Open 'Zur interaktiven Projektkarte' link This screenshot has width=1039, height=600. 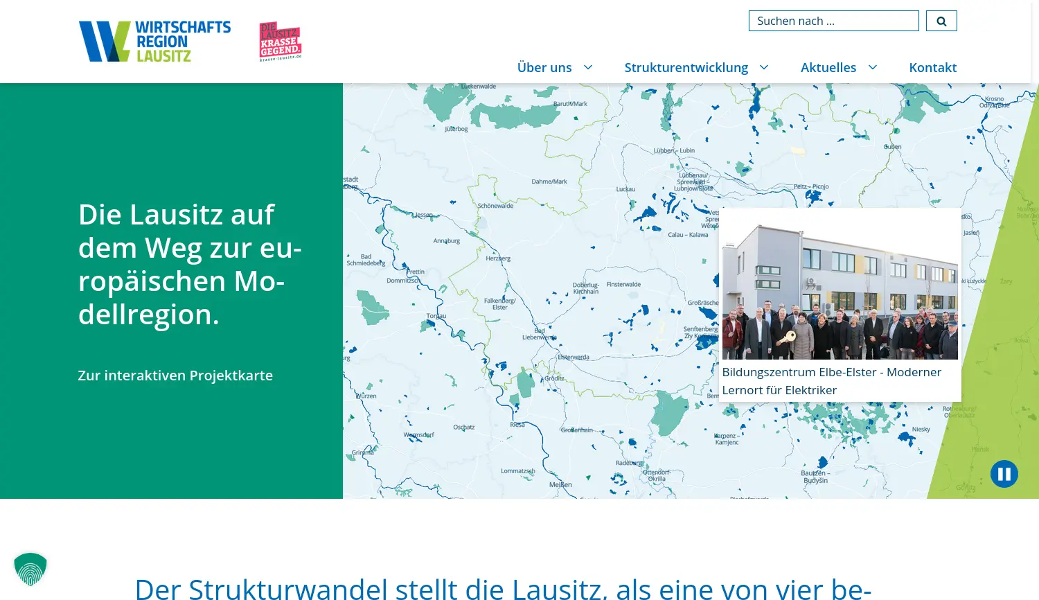coord(175,375)
